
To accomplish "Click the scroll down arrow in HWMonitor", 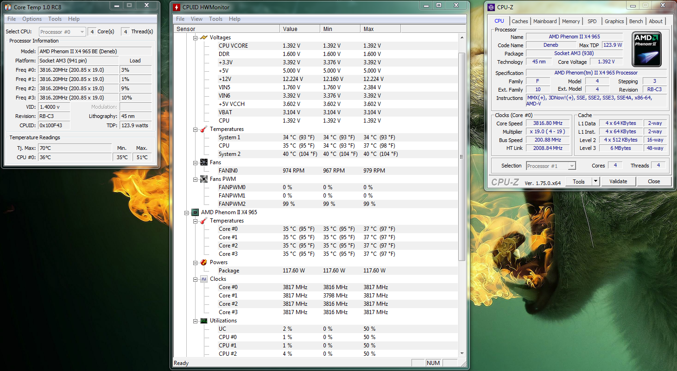I will [x=462, y=353].
